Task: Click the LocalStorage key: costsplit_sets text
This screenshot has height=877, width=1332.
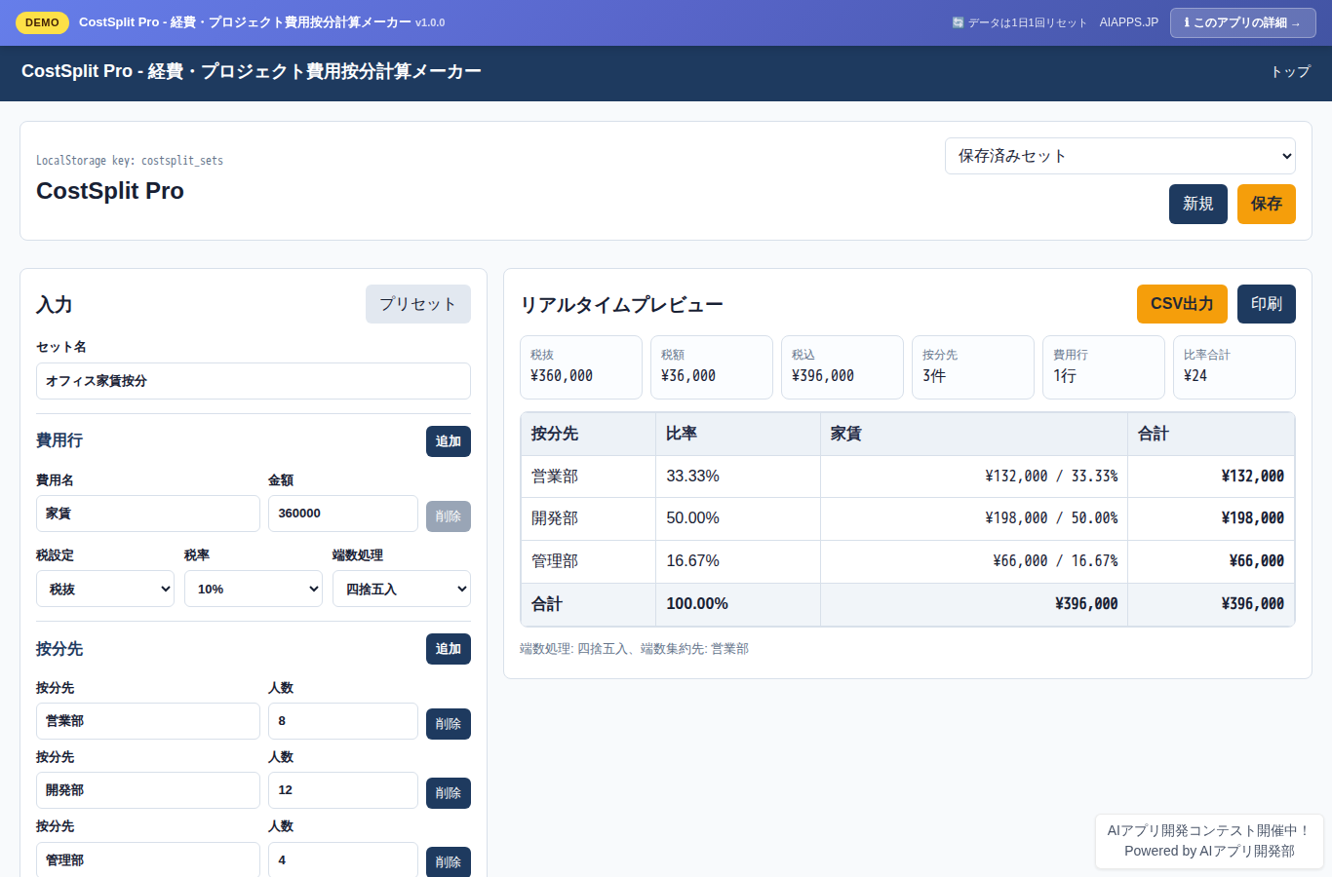Action: [130, 161]
